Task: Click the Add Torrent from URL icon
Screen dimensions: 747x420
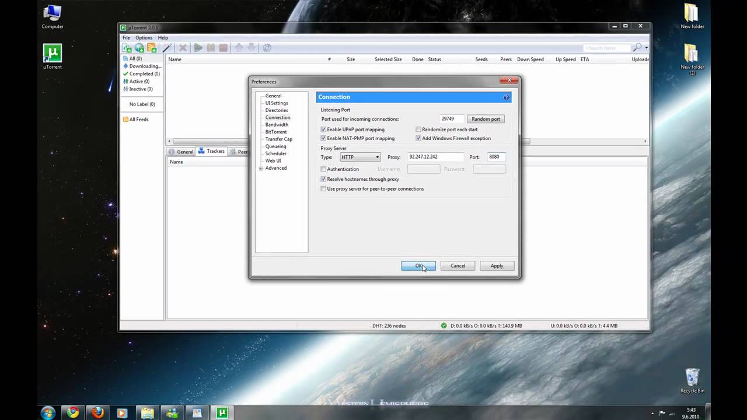Action: [x=139, y=48]
